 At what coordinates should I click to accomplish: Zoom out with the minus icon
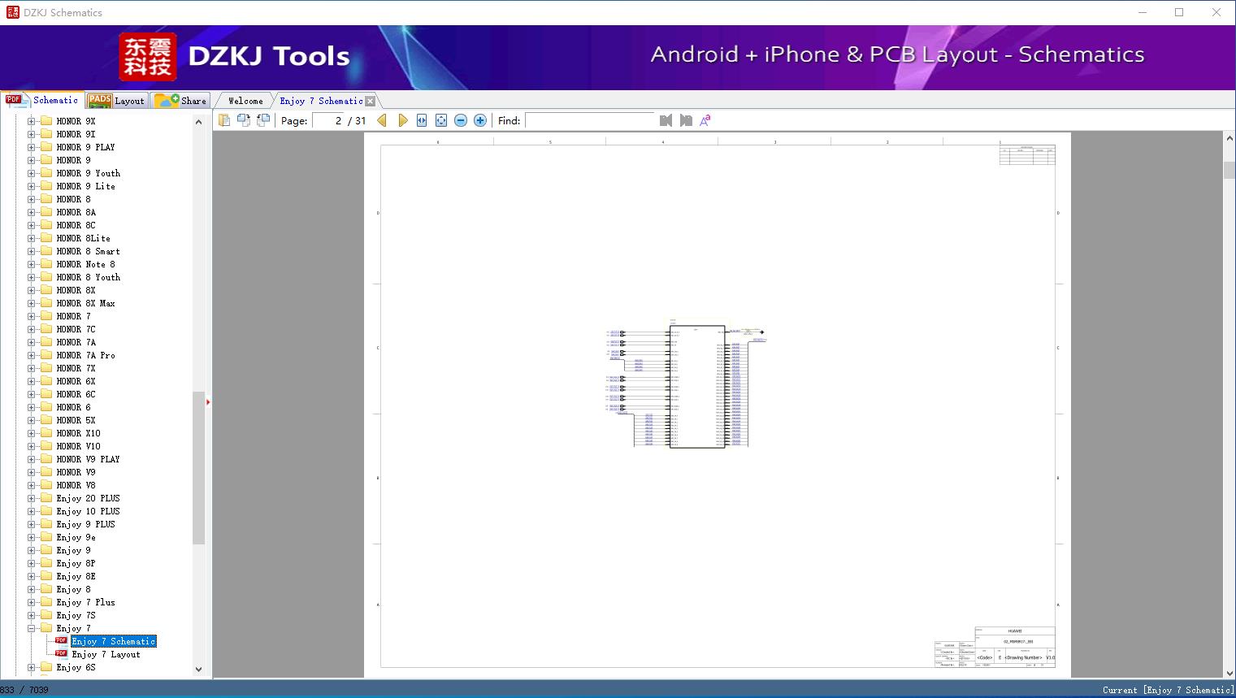461,120
